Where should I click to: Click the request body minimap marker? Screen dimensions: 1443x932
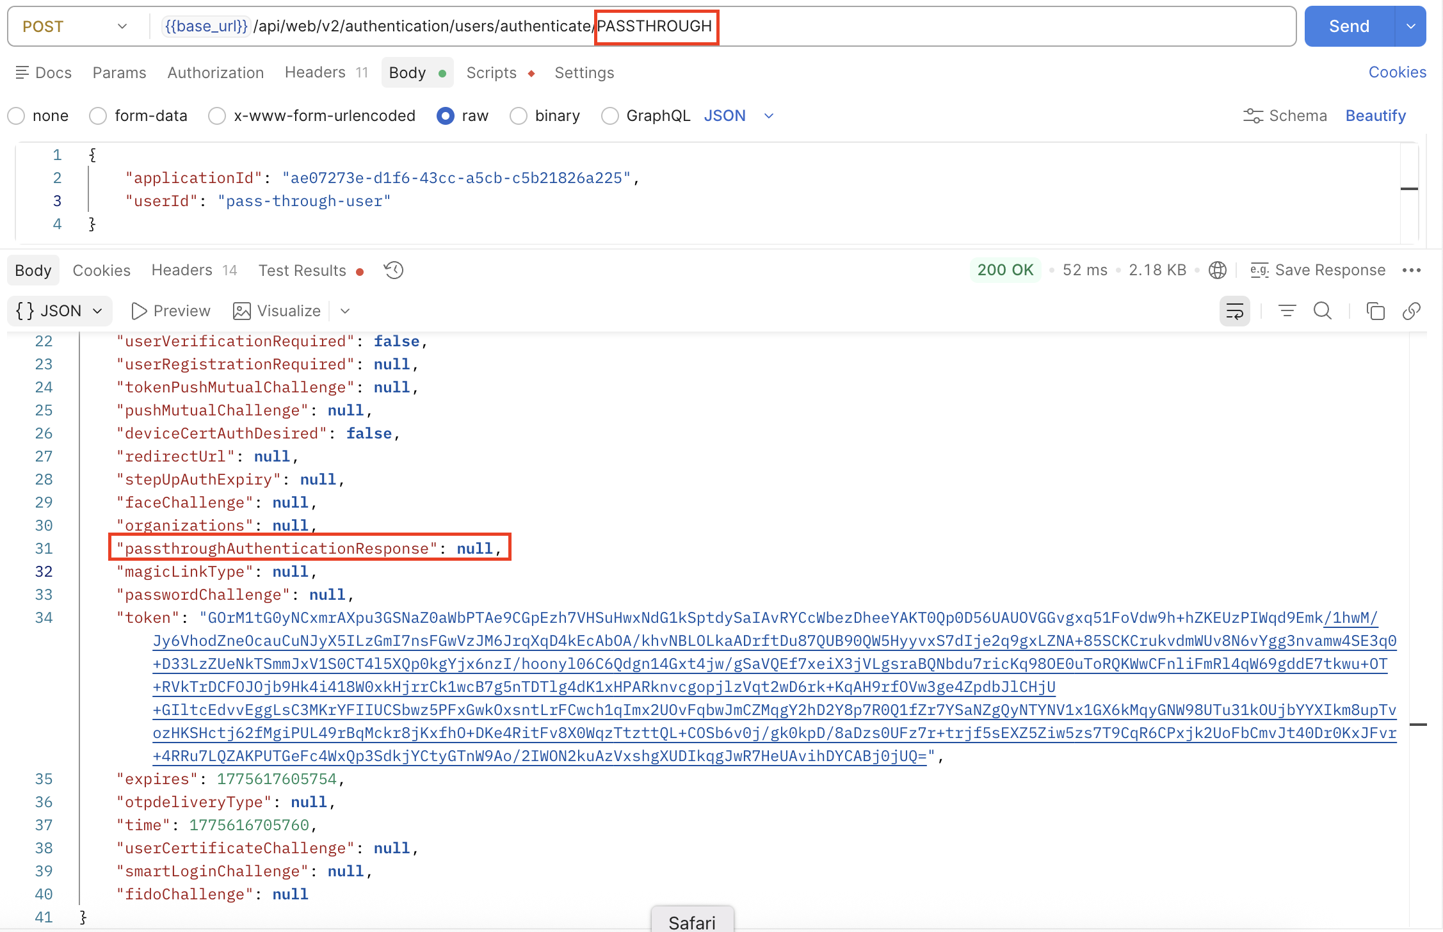click(1409, 189)
